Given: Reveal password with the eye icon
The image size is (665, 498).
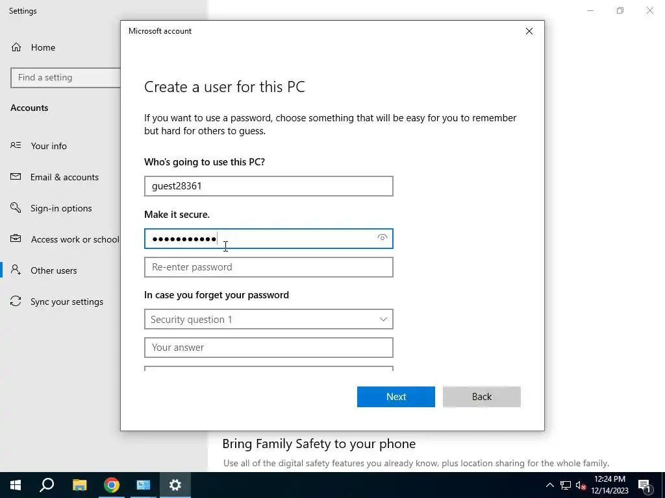Looking at the screenshot, I should pos(382,237).
